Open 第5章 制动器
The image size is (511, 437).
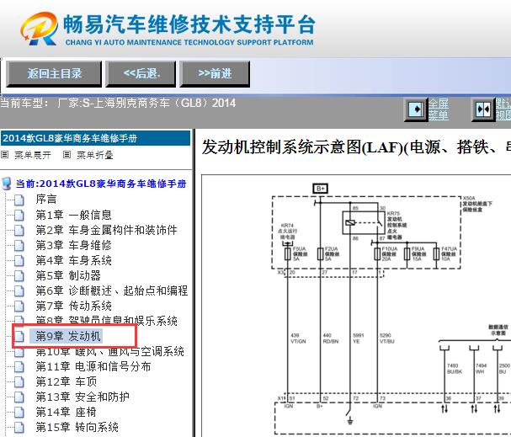[68, 275]
